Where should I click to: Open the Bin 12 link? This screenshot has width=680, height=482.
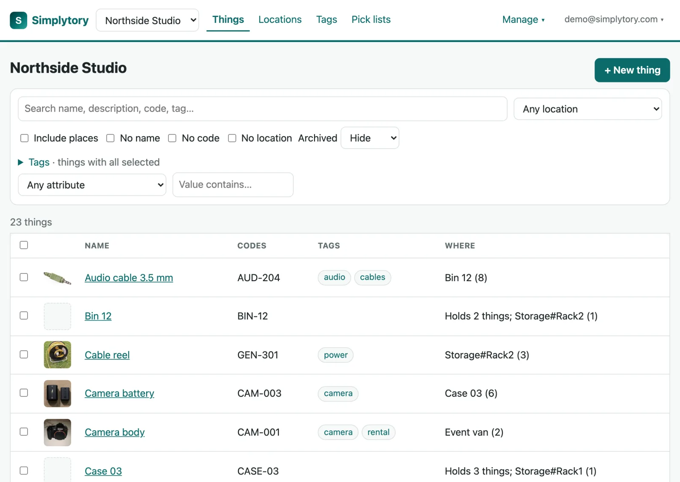[98, 316]
